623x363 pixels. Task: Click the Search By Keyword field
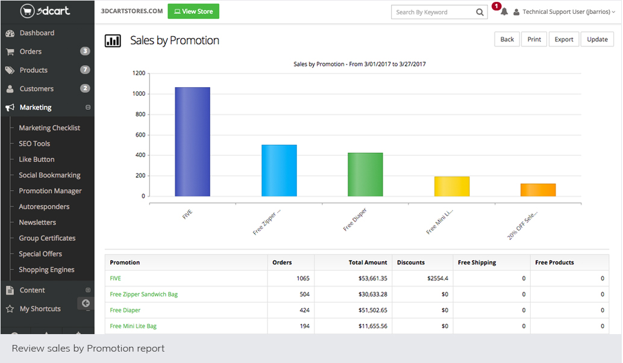tap(433, 12)
